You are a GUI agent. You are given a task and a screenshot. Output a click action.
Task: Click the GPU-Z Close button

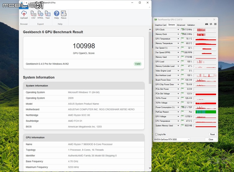point(211,140)
